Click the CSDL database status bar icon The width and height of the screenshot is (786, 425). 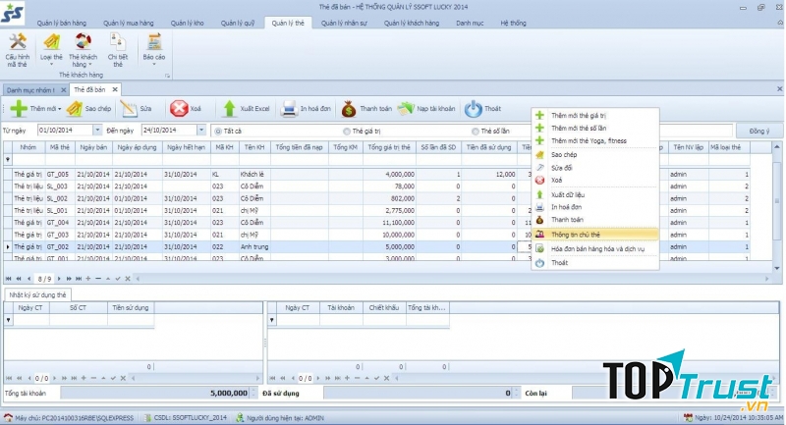click(x=147, y=417)
